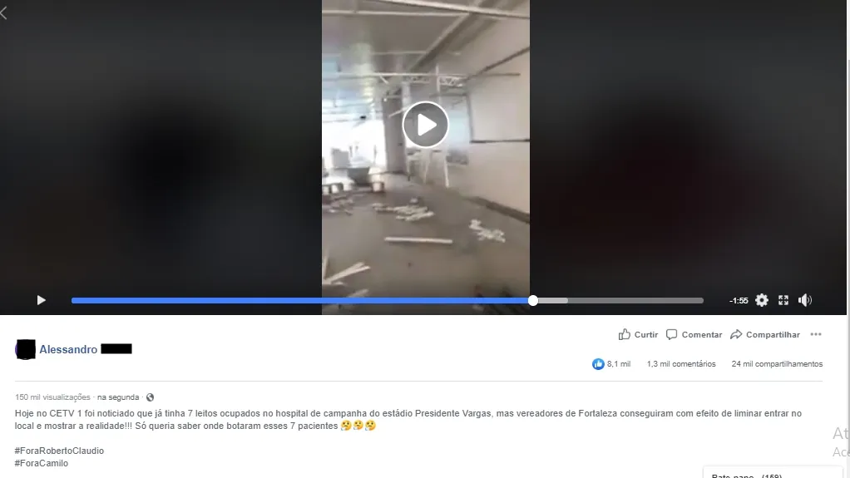Screen dimensions: 850x478
Task: Click the small play icon in control bar
Action: pos(42,300)
